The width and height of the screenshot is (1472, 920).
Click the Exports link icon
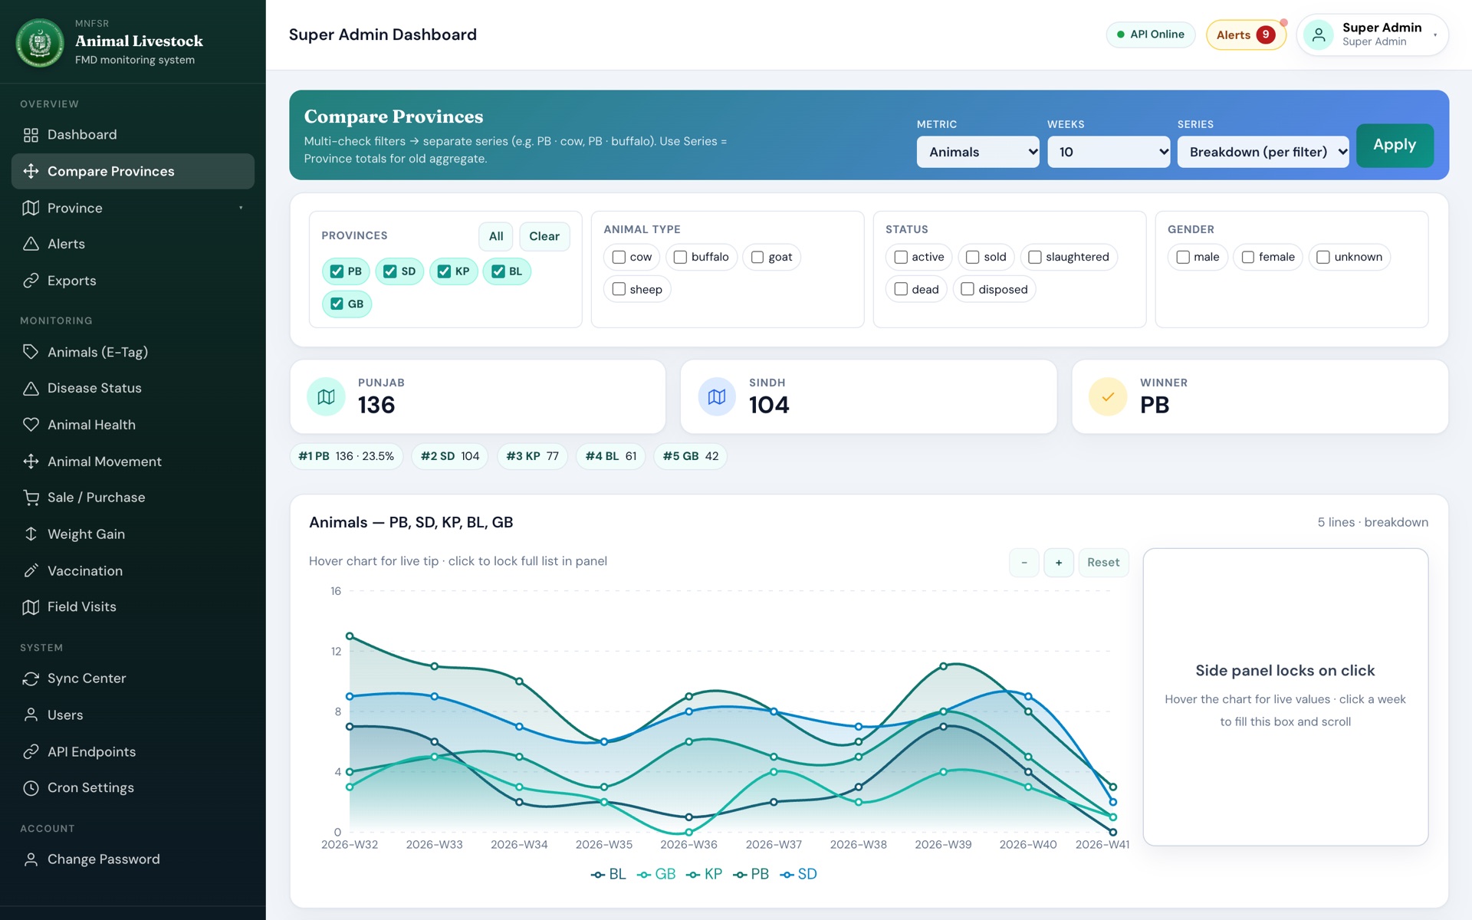point(31,281)
